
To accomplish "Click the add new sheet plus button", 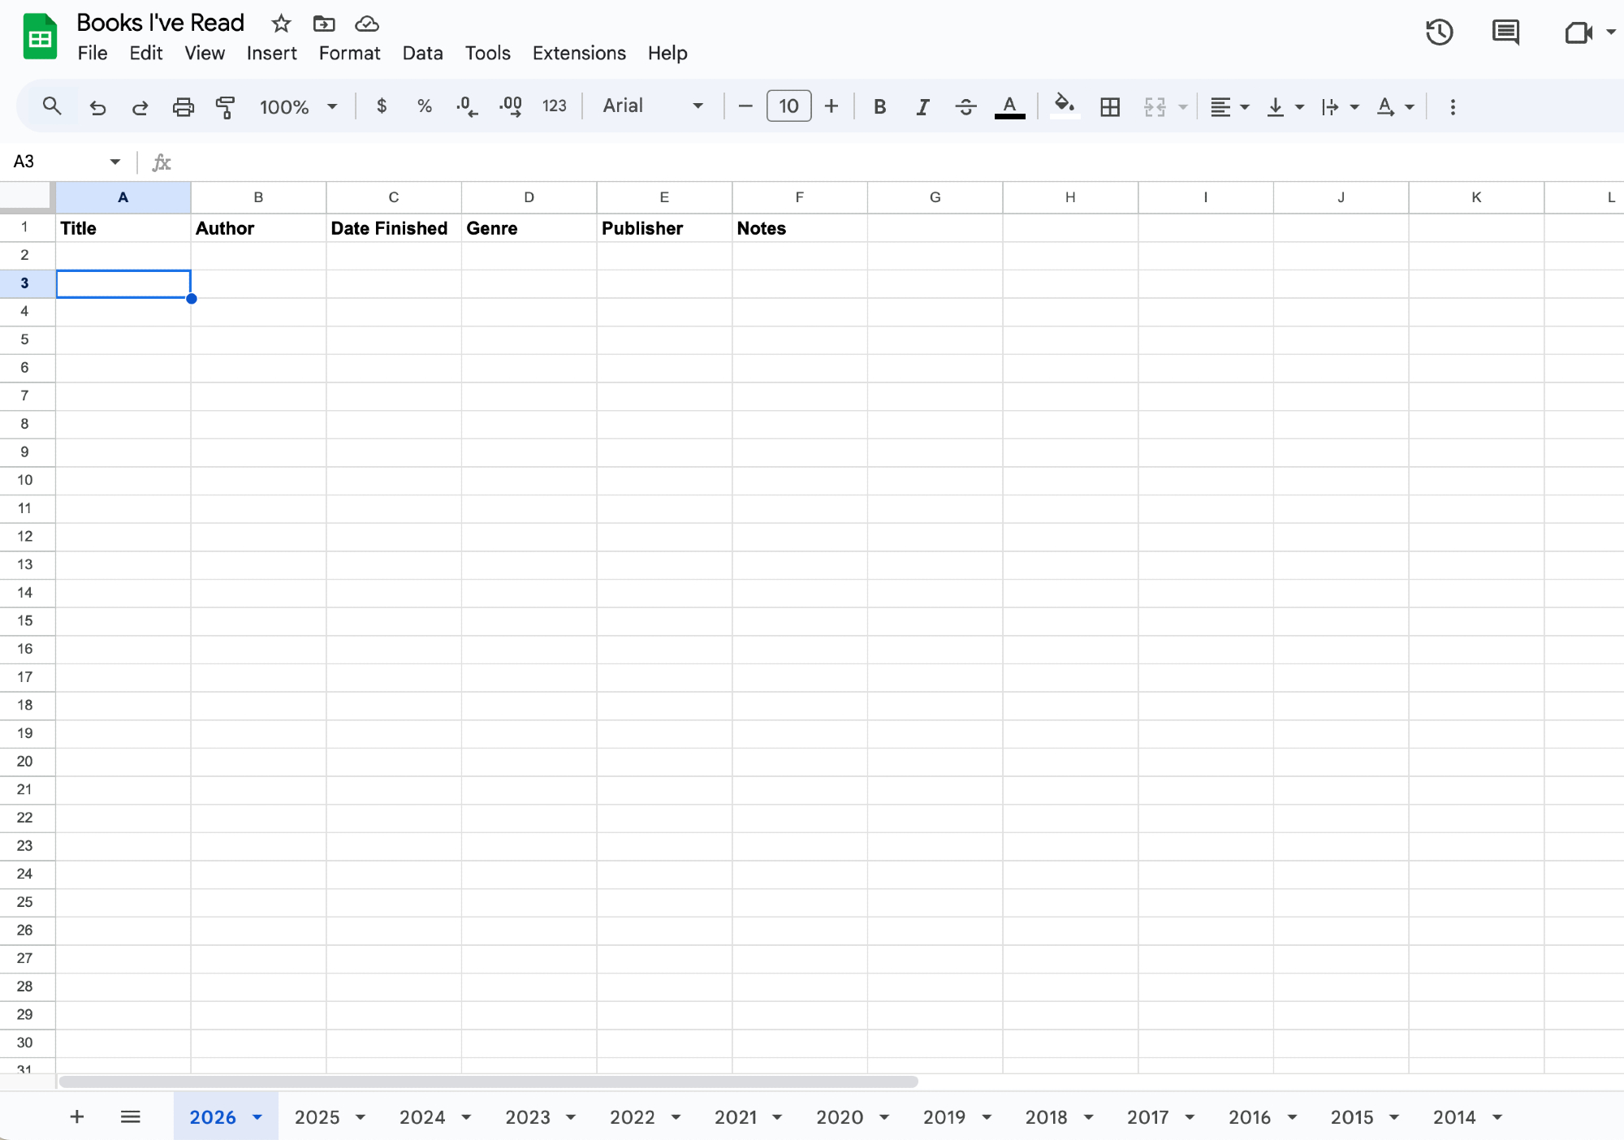I will (x=77, y=1116).
